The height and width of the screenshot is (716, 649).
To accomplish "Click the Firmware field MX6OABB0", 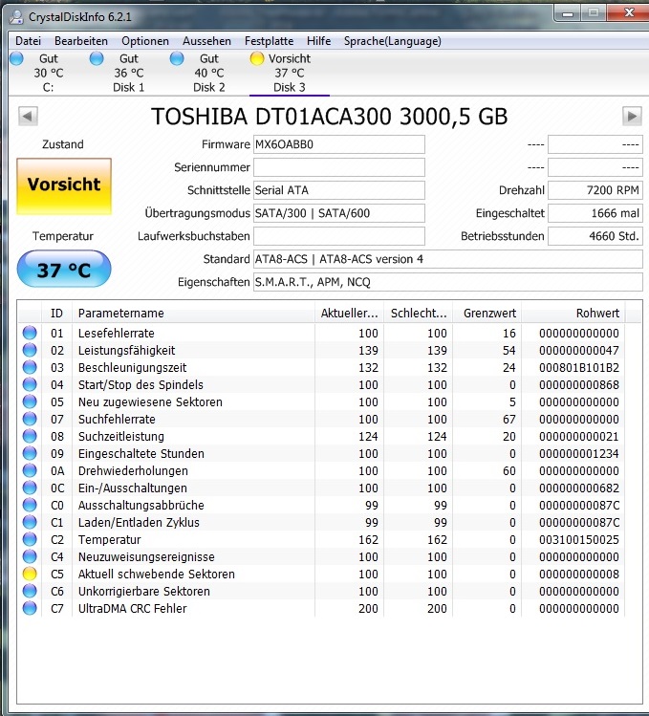I will (x=339, y=144).
